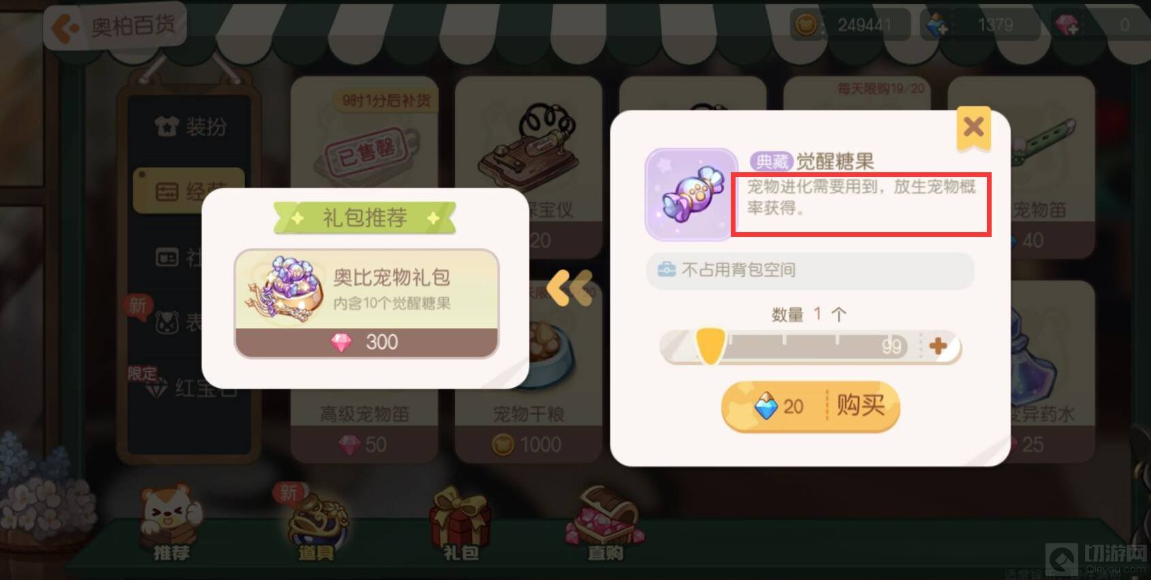Open the 直购 treasure chest tab
The image size is (1151, 580).
coord(605,523)
